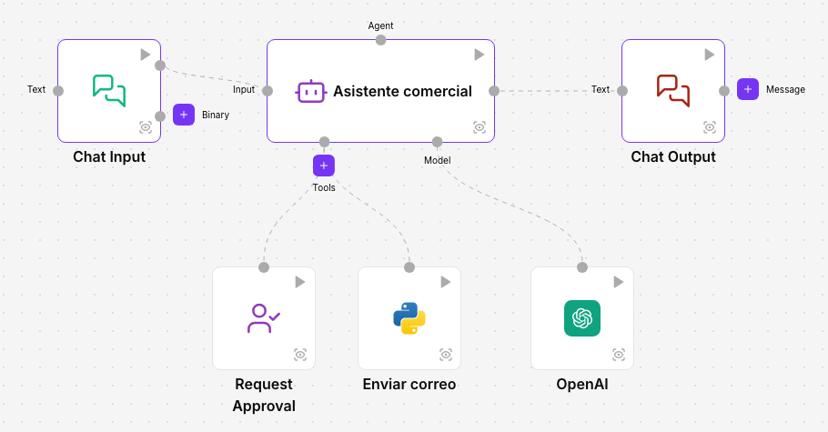Click the Tools label below the plus button
828x432 pixels.
pos(324,187)
